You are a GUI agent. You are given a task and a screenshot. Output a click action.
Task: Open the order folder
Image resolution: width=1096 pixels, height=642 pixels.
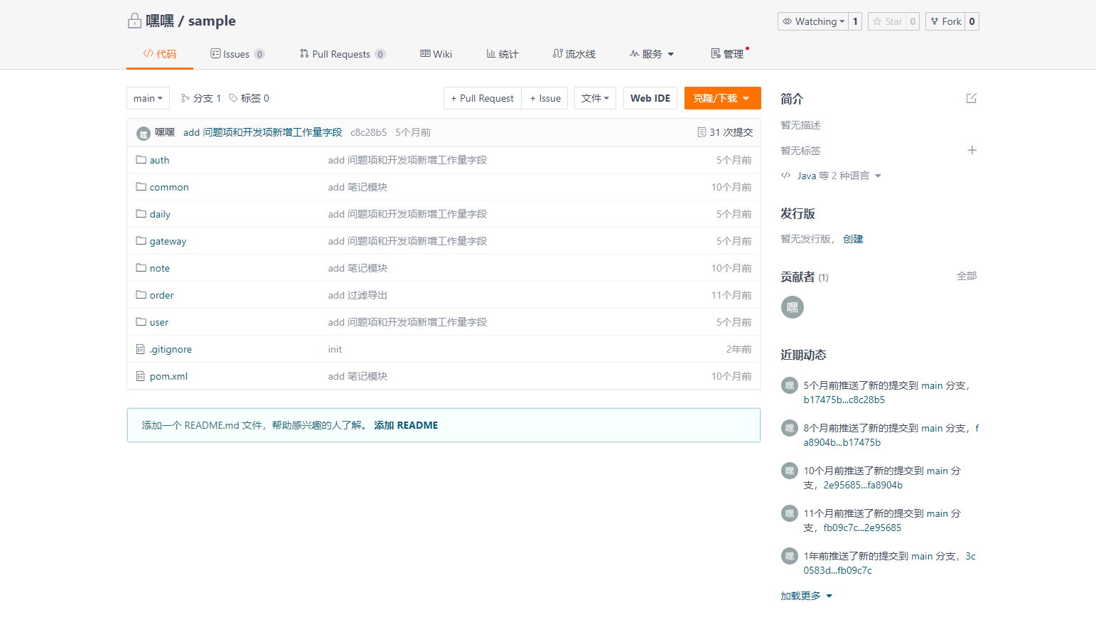(x=161, y=295)
